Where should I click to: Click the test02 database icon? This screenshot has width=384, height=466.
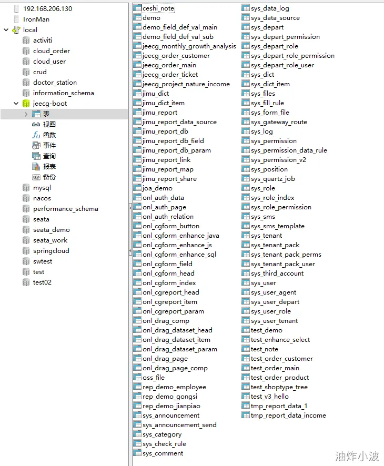[26, 282]
